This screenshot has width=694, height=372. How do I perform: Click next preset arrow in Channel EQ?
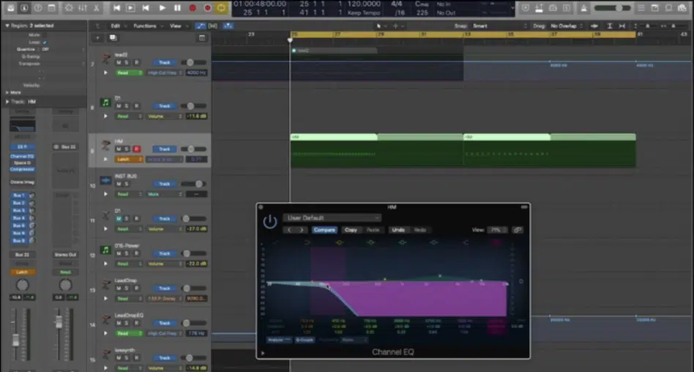click(x=302, y=230)
